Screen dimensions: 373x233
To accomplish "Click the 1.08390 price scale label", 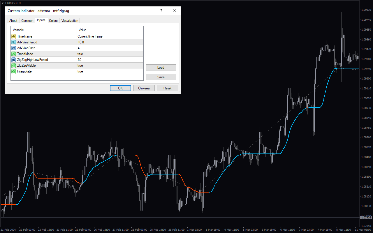I will pyautogui.click(x=366, y=167).
